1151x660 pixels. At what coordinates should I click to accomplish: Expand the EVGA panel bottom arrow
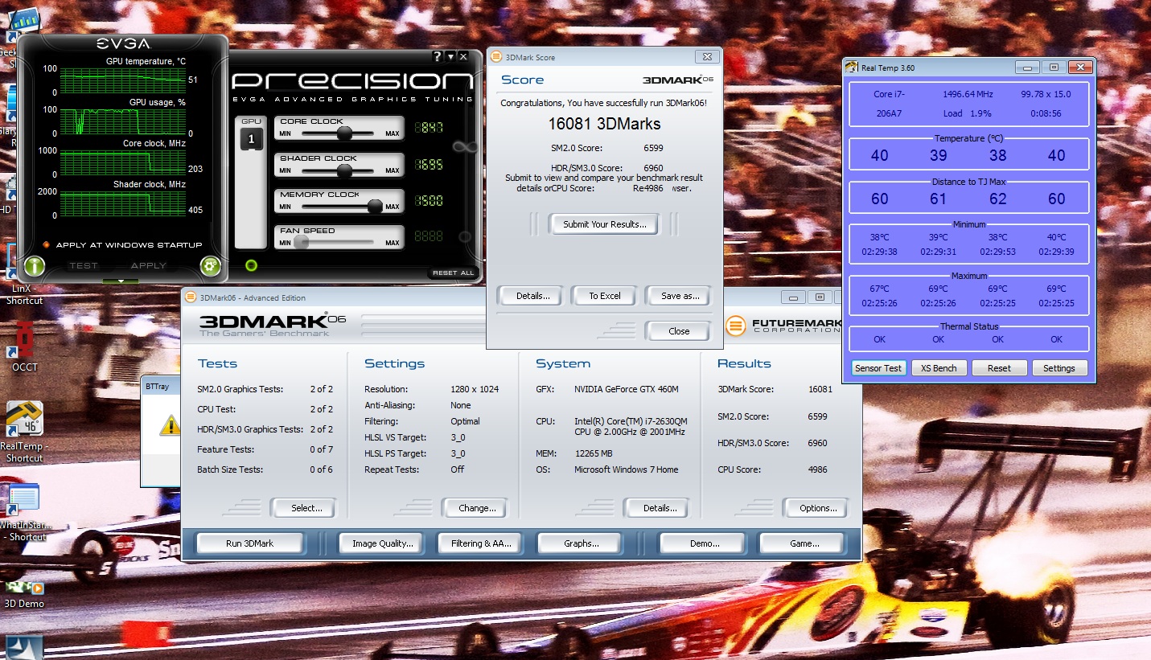(x=121, y=281)
